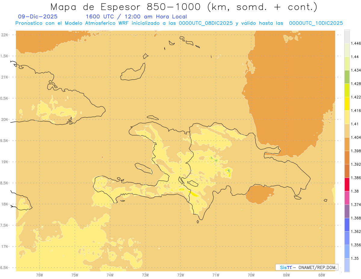Image resolution: width=361 pixels, height=279 pixels.
Task: Click the blue 1.362–1.368 color bar segment
Action: pyautogui.click(x=347, y=225)
